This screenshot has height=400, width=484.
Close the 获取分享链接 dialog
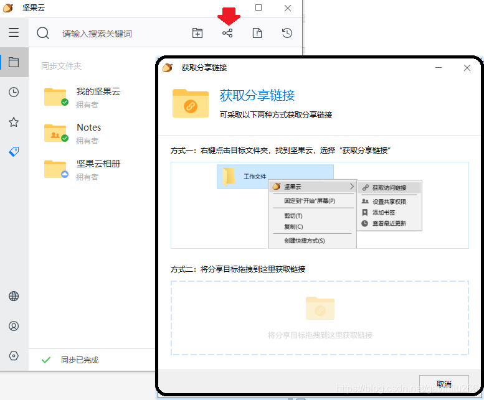[x=467, y=68]
